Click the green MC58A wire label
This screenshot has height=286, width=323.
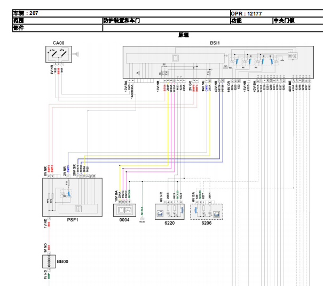[142, 211]
